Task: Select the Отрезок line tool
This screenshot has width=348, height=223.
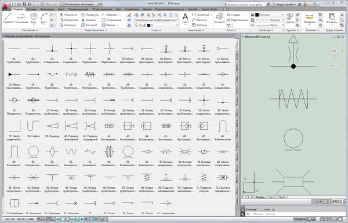Action: point(8,18)
